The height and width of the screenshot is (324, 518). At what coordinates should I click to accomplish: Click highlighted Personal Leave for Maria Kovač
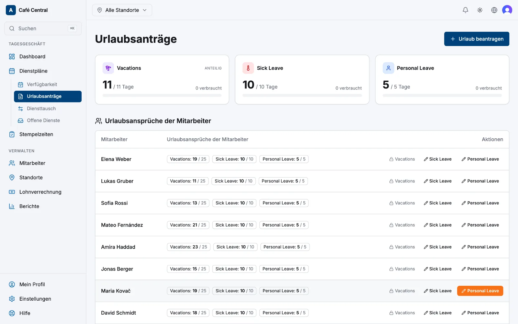pos(480,291)
